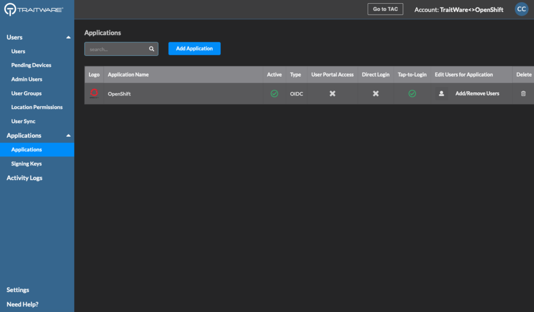This screenshot has width=534, height=312.
Task: Go to Admin Users
Action: tap(27, 79)
